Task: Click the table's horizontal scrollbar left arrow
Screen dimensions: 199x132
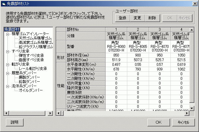Action: point(58,113)
